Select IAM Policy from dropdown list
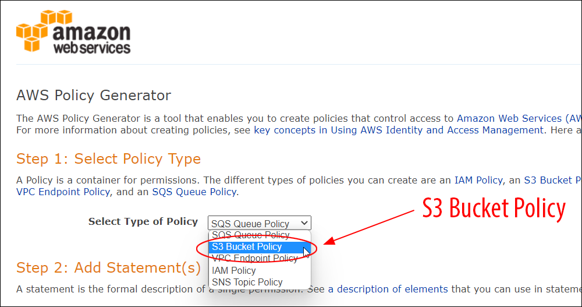582x307 pixels. [260, 270]
